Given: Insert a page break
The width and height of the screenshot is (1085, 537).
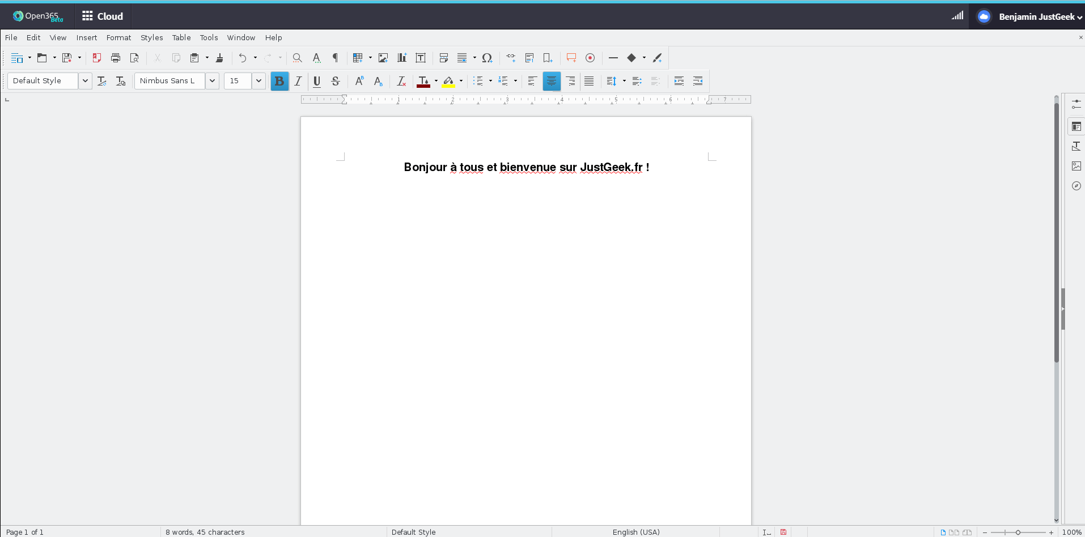Looking at the screenshot, I should pyautogui.click(x=444, y=58).
